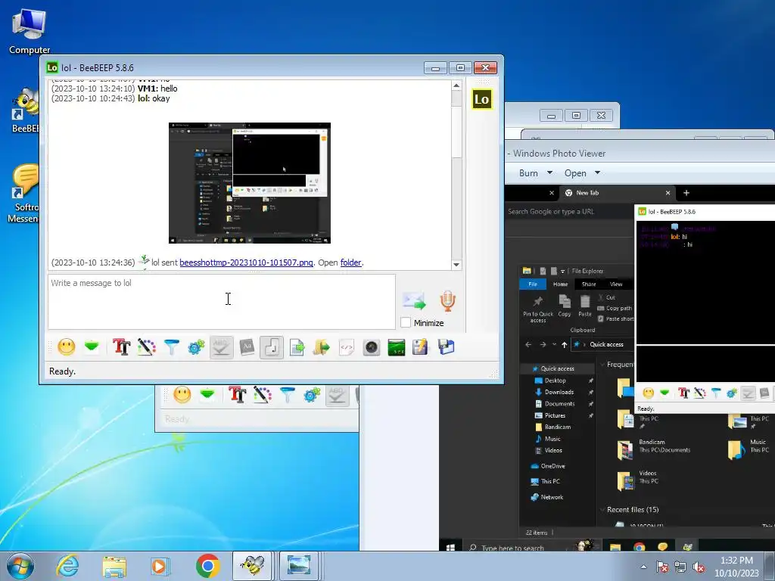
Task: Open the Windows Start menu orb
Action: pyautogui.click(x=20, y=566)
